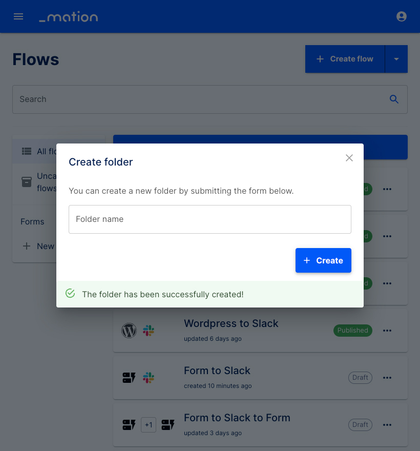Click the Folder name input field
420x451 pixels.
[x=210, y=219]
